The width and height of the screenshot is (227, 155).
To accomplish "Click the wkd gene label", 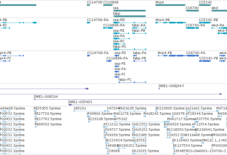I will pyautogui.click(x=214, y=8).
